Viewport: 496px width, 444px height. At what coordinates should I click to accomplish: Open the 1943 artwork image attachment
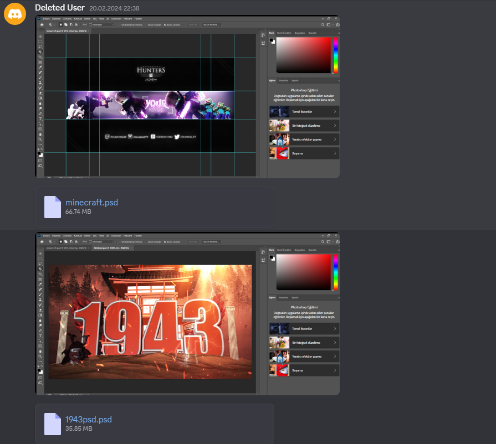[x=187, y=313]
